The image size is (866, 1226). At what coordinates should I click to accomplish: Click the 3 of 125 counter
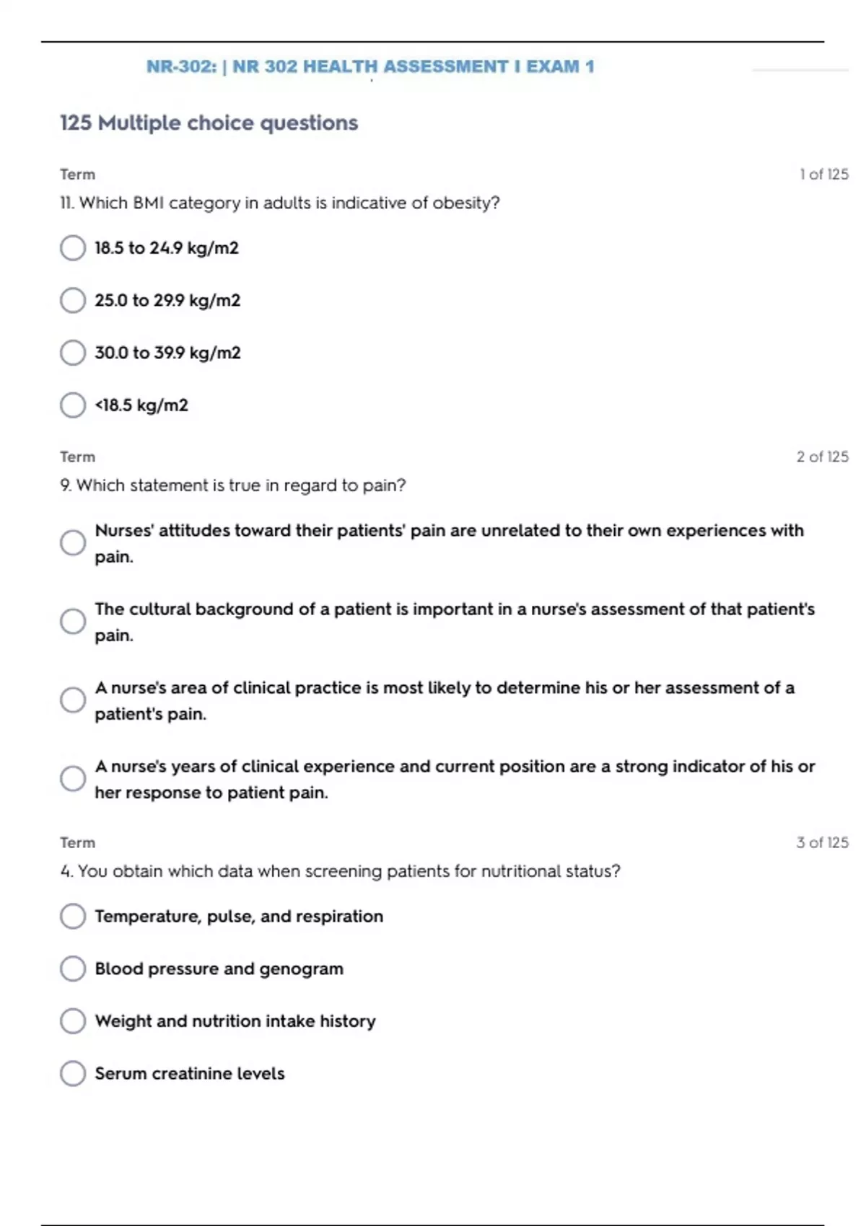coord(822,843)
